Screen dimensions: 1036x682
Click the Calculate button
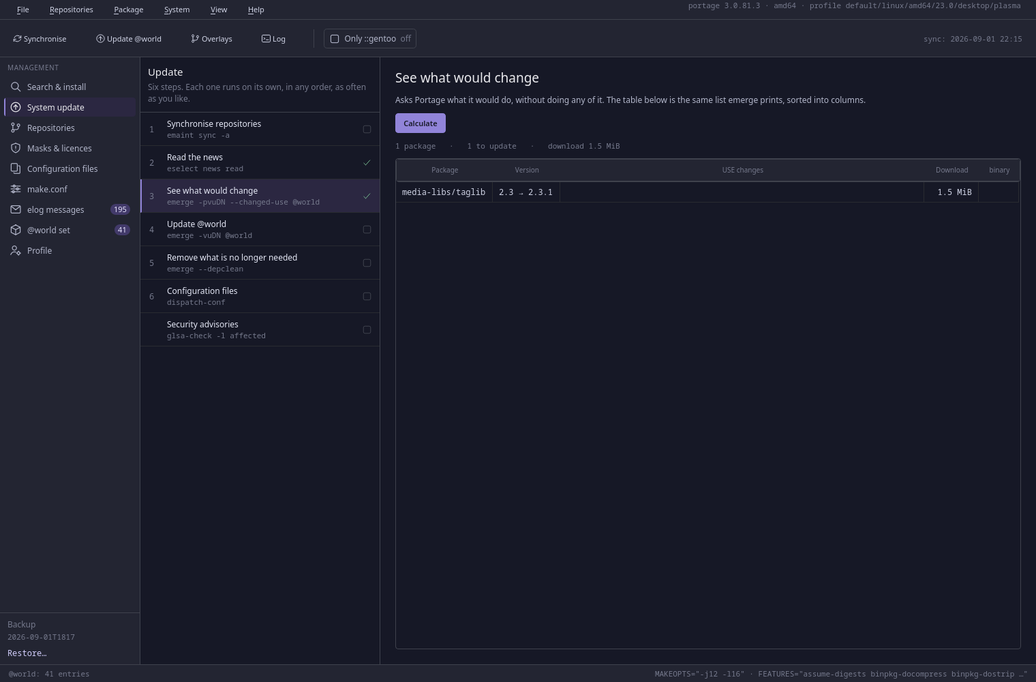pyautogui.click(x=421, y=123)
